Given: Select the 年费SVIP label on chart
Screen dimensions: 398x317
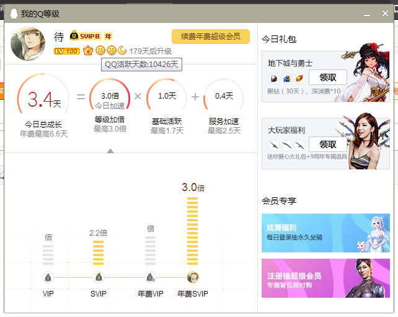Looking at the screenshot, I should click(x=193, y=294).
